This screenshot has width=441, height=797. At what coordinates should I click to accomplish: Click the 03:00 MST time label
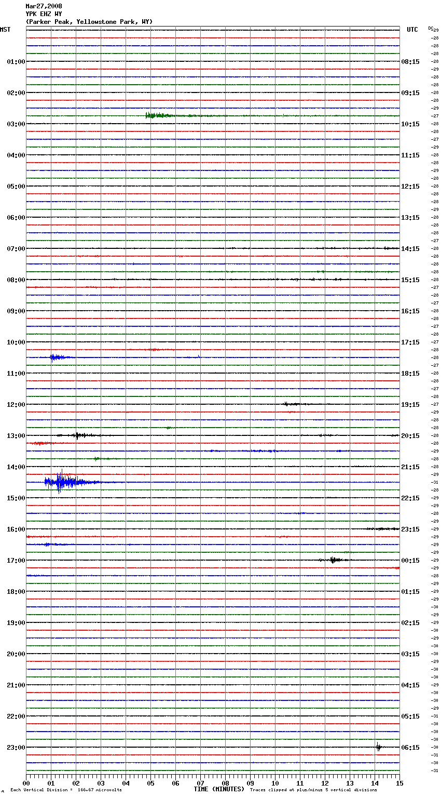click(x=16, y=124)
